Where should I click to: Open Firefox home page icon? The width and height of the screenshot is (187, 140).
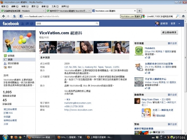[183, 16]
